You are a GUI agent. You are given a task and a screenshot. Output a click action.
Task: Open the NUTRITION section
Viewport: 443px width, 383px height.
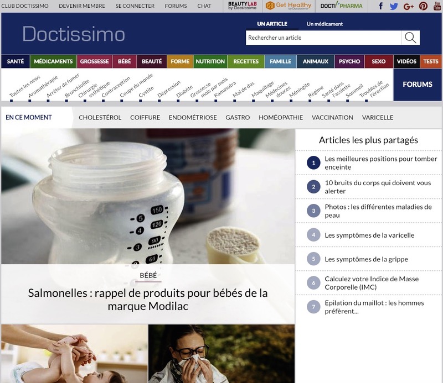[210, 61]
